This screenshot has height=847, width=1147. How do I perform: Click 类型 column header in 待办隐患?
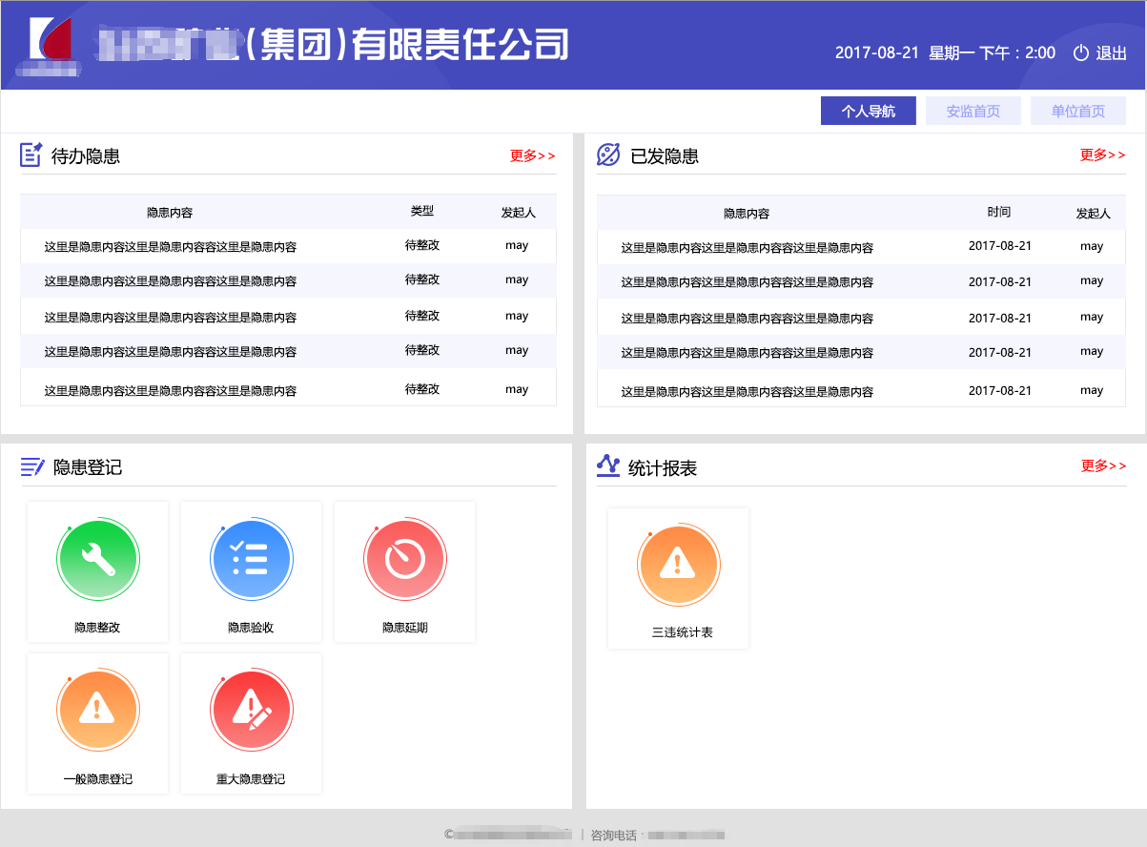tap(422, 211)
